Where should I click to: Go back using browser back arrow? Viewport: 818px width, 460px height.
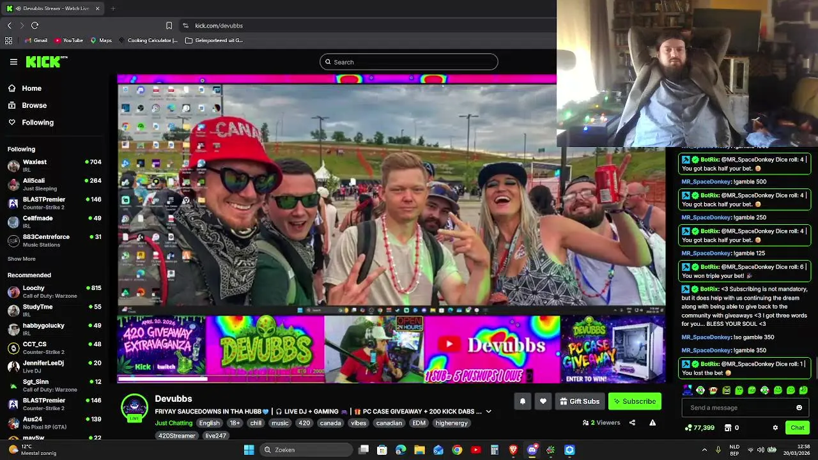[x=10, y=26]
